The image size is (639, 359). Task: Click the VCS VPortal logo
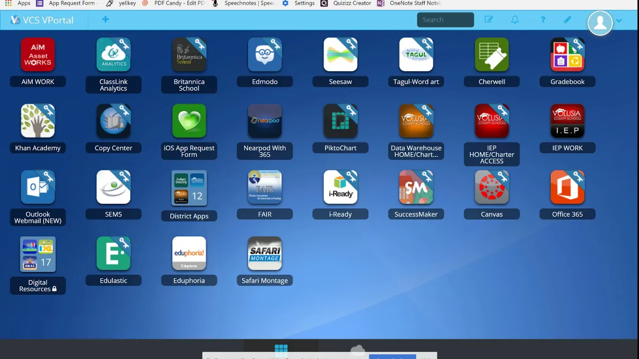(42, 20)
